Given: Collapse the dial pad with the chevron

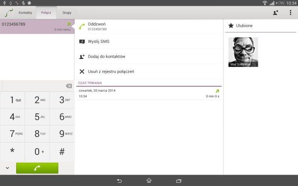Looking at the screenshot, I should click(x=8, y=168).
